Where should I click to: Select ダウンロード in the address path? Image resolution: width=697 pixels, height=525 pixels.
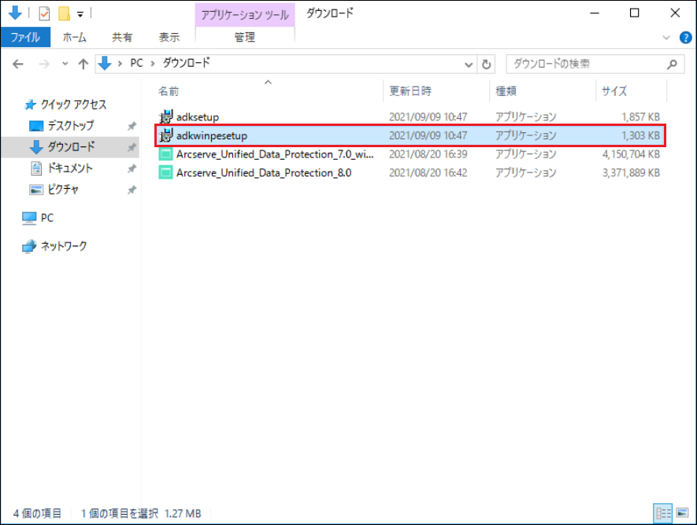point(186,63)
